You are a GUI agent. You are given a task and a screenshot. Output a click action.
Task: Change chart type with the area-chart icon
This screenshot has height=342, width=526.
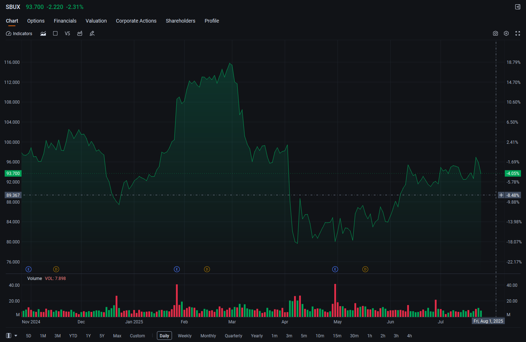(x=43, y=33)
